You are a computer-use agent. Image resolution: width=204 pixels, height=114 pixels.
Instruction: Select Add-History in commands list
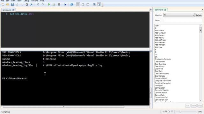tap(159, 38)
